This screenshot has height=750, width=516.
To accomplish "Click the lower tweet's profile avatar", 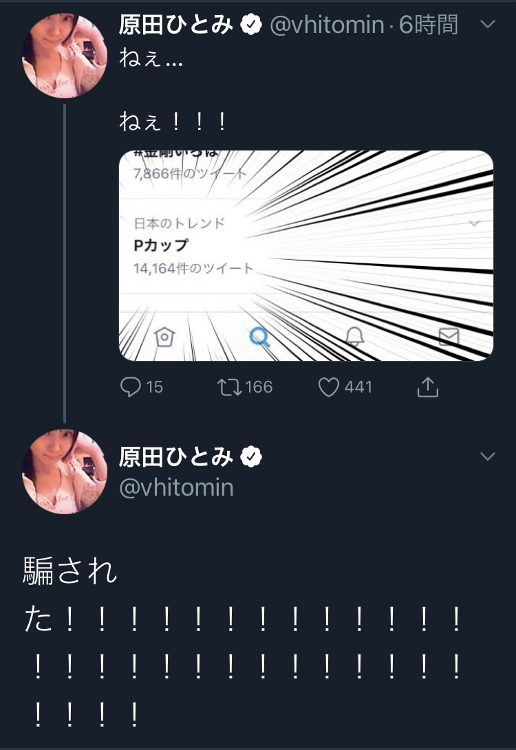I will 65,472.
